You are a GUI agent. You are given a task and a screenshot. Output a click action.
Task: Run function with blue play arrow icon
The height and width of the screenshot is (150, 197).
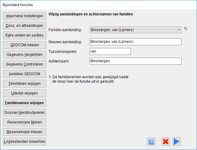pyautogui.click(x=176, y=142)
